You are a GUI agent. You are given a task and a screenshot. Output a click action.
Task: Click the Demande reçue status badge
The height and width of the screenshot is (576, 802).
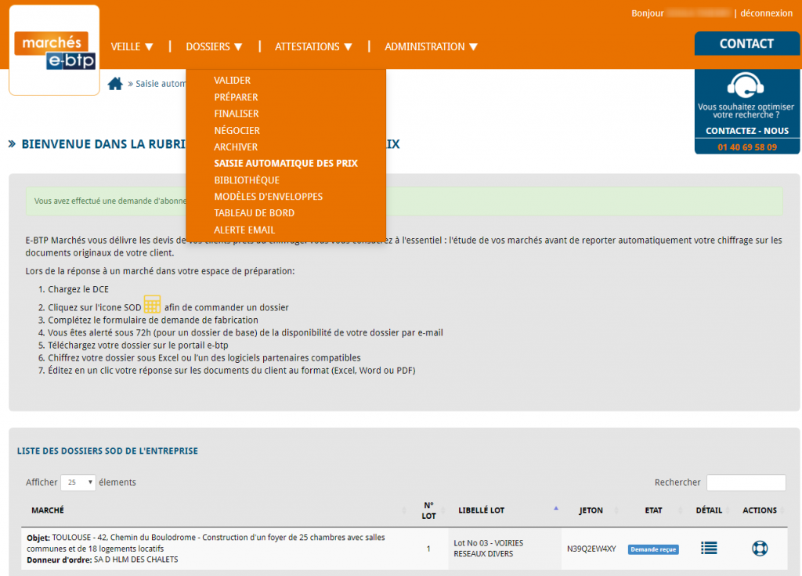[x=653, y=549]
